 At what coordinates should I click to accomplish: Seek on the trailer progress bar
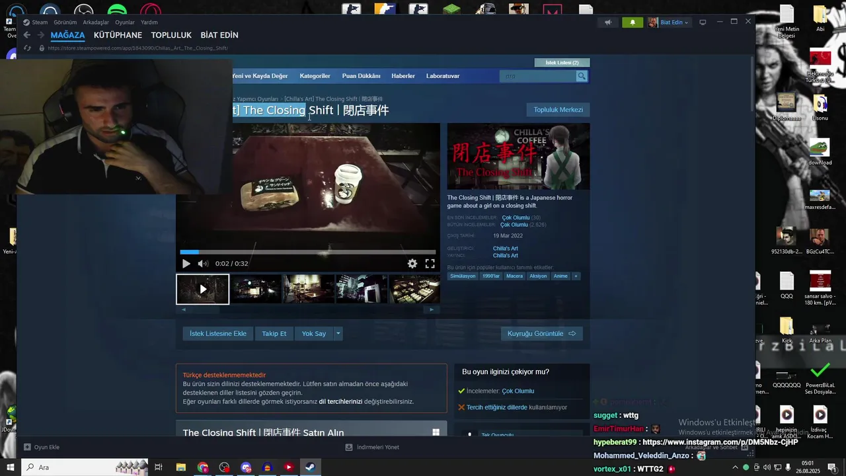[x=308, y=252]
